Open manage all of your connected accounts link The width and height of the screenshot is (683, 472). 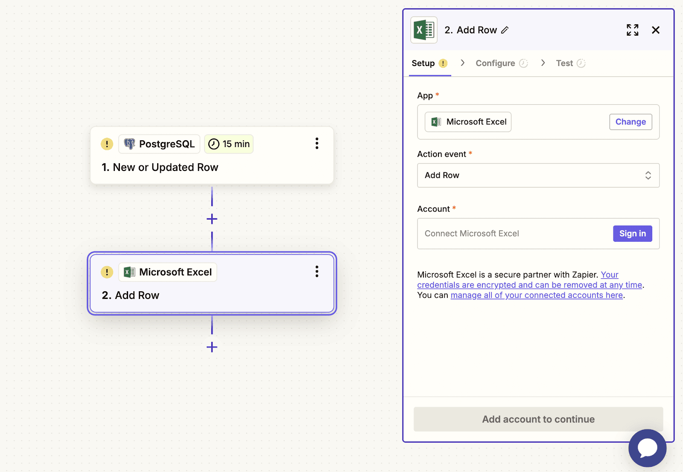coord(537,295)
